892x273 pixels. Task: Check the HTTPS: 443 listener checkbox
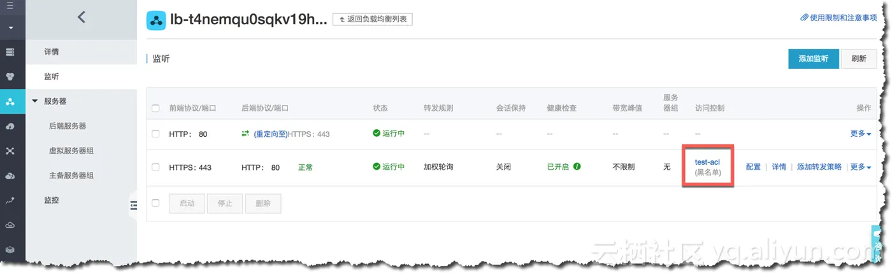coord(156,167)
